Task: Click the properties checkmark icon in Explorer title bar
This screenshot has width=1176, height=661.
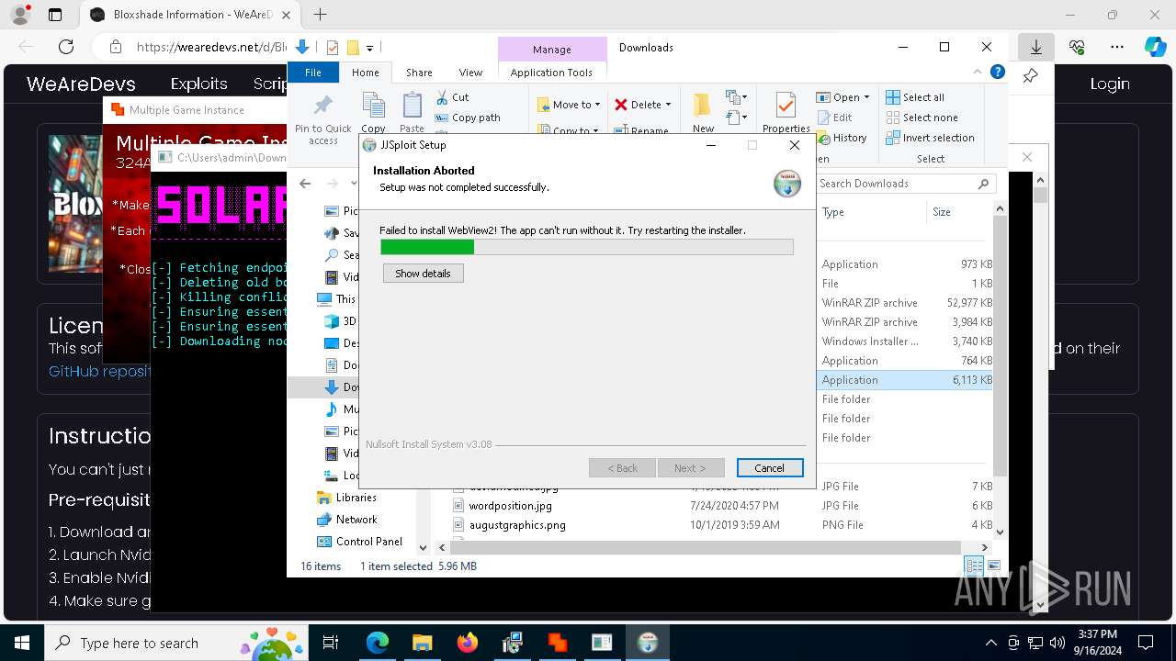Action: (333, 48)
